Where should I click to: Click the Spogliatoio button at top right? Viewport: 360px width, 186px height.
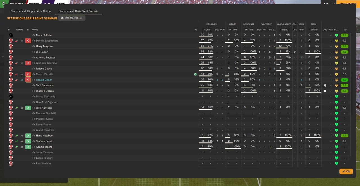tap(348, 4)
